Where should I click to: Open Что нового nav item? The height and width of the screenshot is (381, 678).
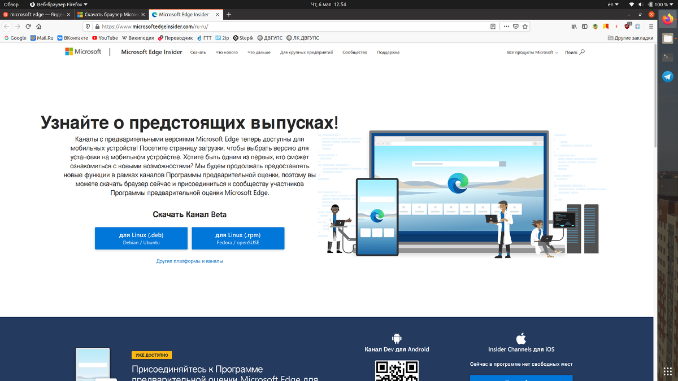pos(227,52)
